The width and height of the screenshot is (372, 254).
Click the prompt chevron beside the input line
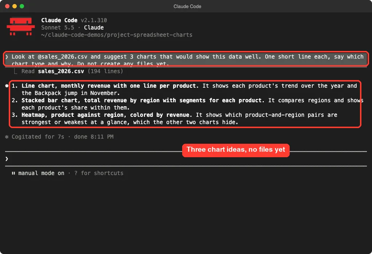[x=7, y=159]
